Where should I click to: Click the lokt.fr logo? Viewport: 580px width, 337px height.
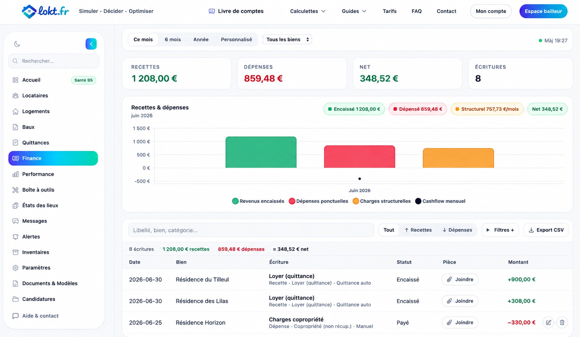coord(45,11)
